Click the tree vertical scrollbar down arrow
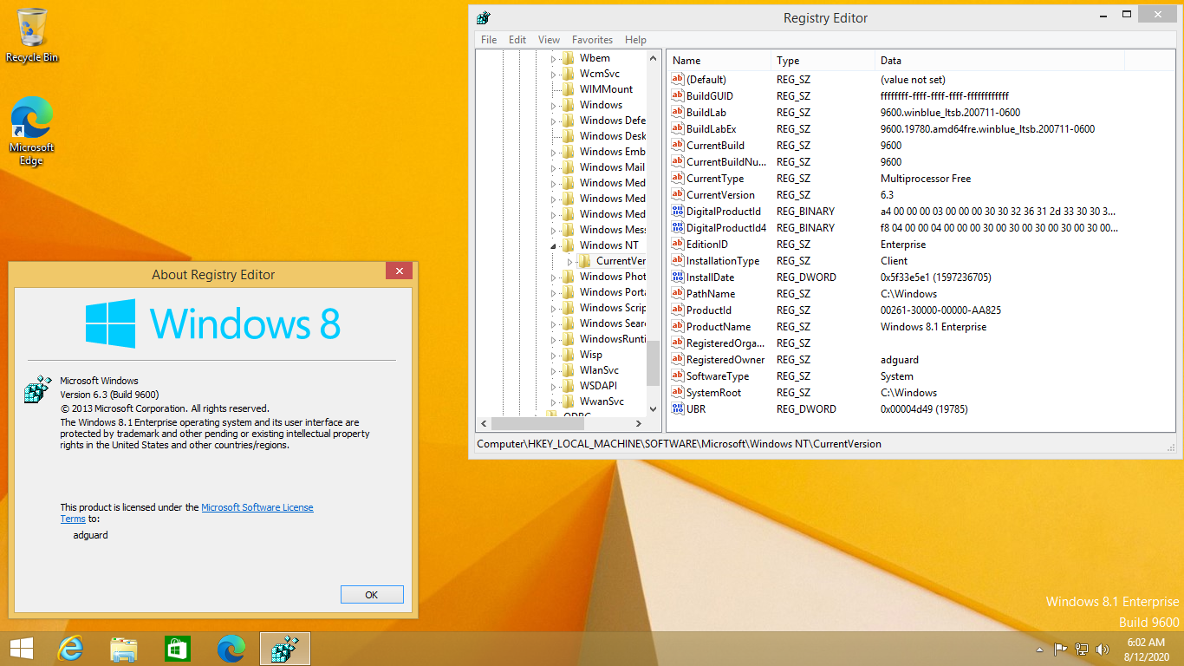 click(x=654, y=409)
